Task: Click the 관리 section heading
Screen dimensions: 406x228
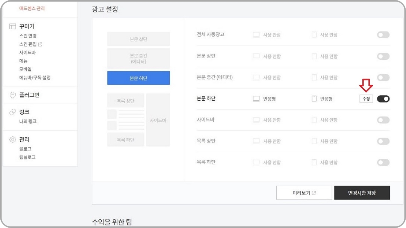Action: point(24,139)
